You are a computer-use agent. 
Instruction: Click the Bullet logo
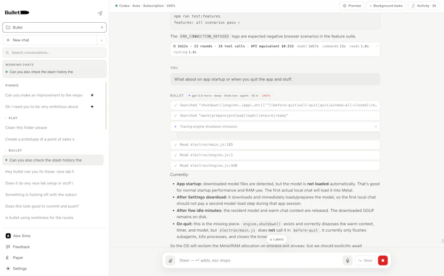[17, 12]
